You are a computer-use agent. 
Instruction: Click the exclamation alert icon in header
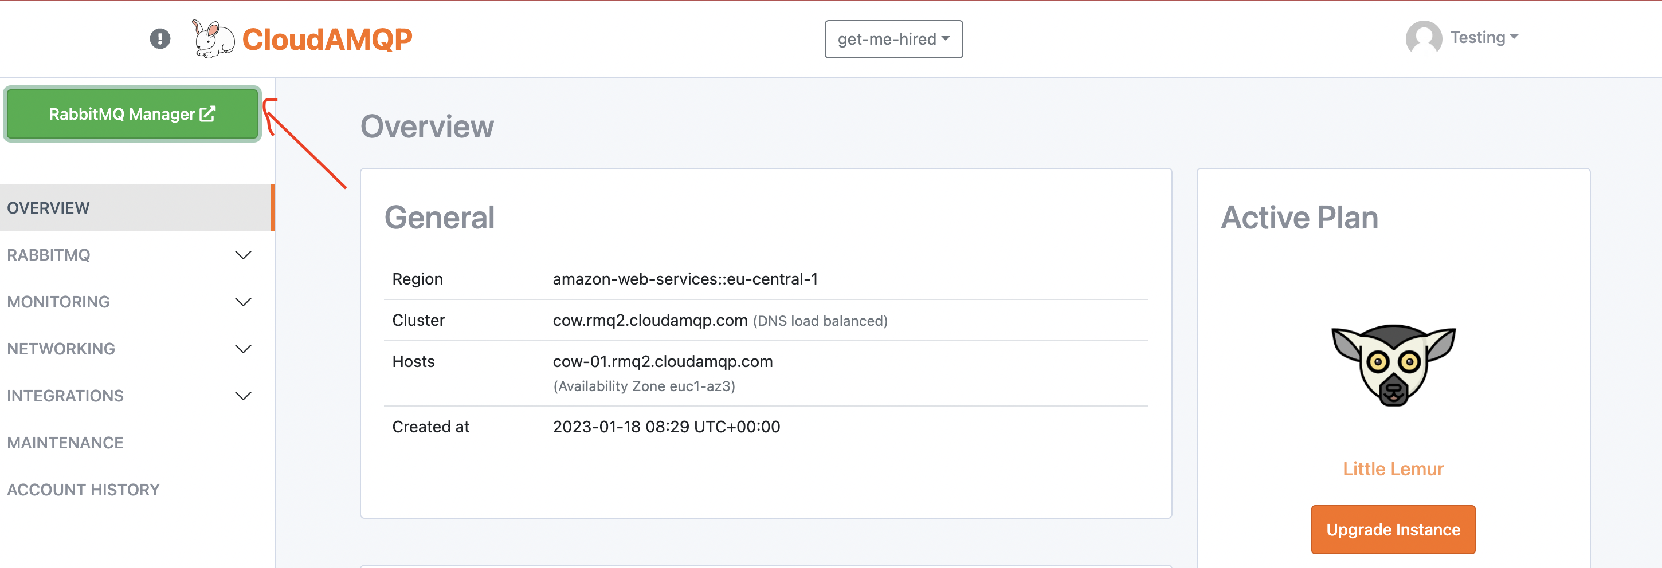(160, 39)
